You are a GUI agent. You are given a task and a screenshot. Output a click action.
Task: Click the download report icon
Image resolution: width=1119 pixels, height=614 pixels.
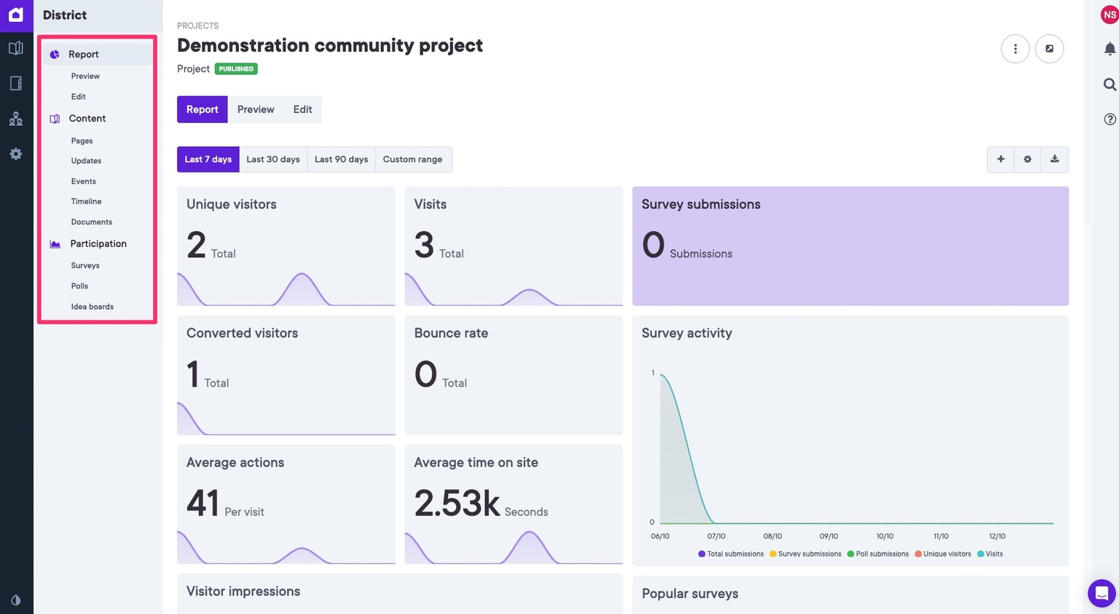(x=1054, y=160)
